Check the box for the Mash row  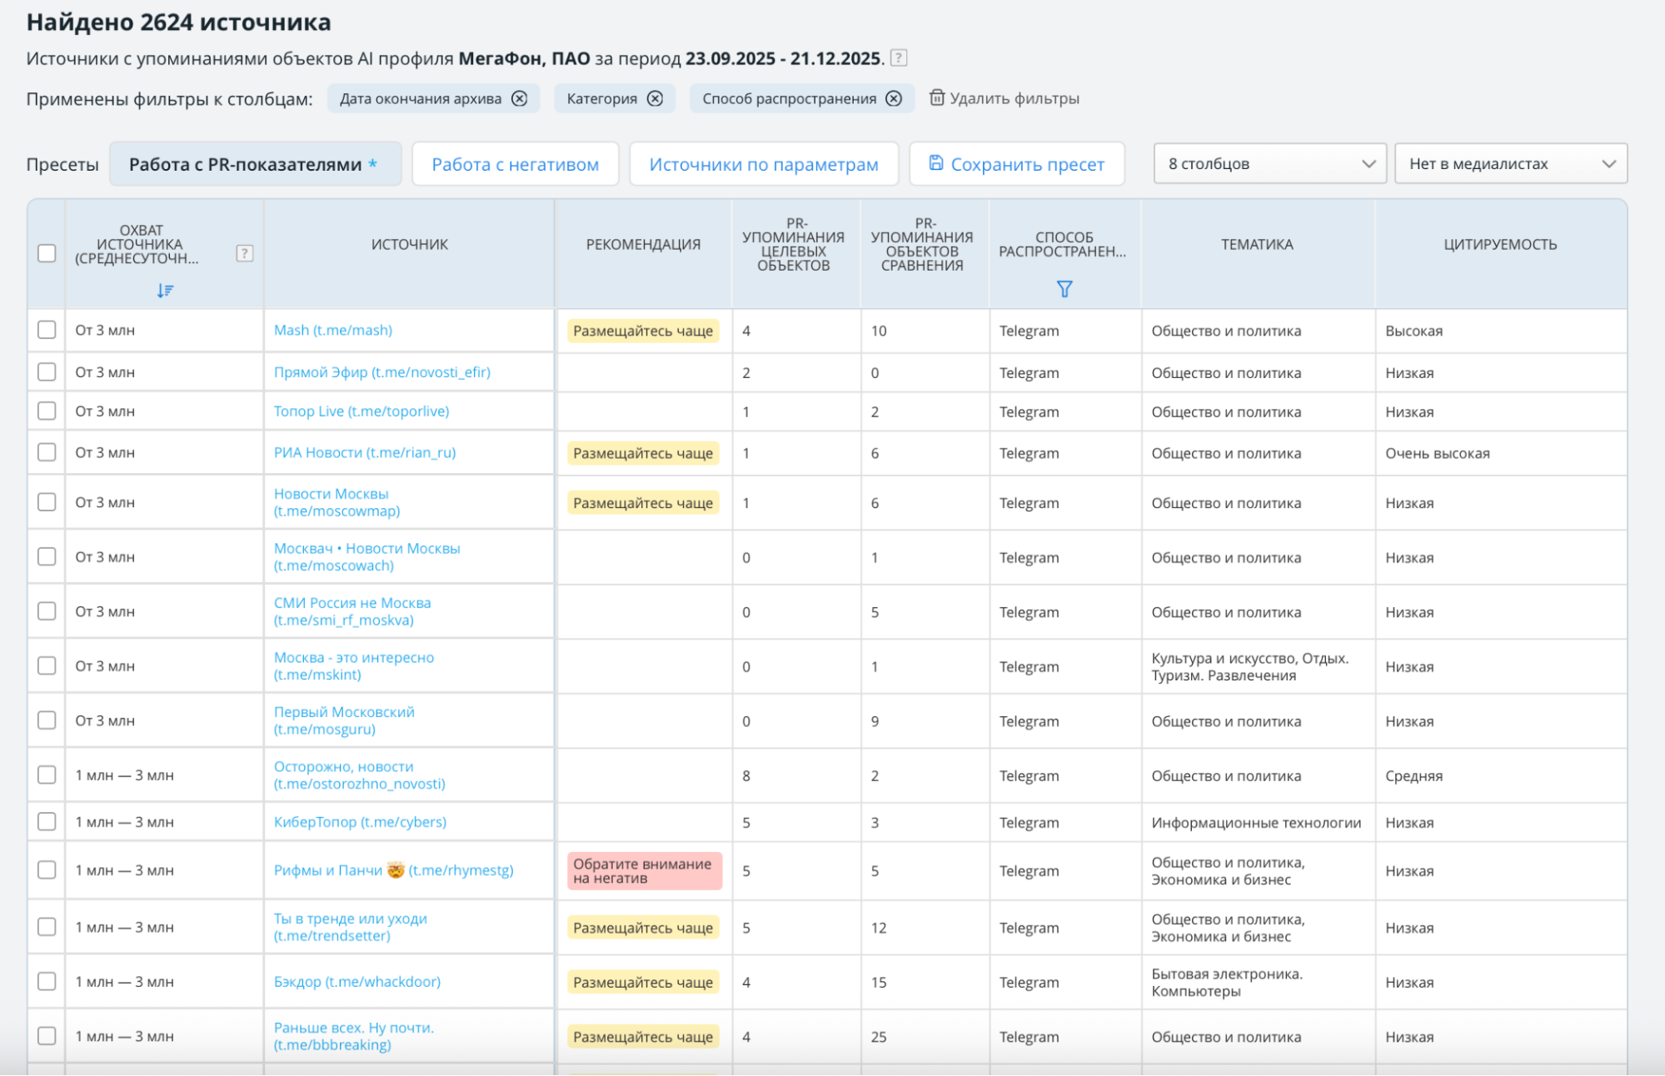47,330
